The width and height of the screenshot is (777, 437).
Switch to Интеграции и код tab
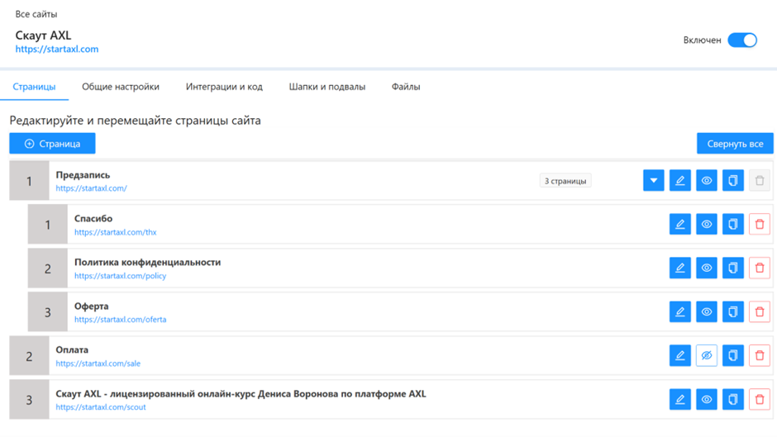point(224,87)
